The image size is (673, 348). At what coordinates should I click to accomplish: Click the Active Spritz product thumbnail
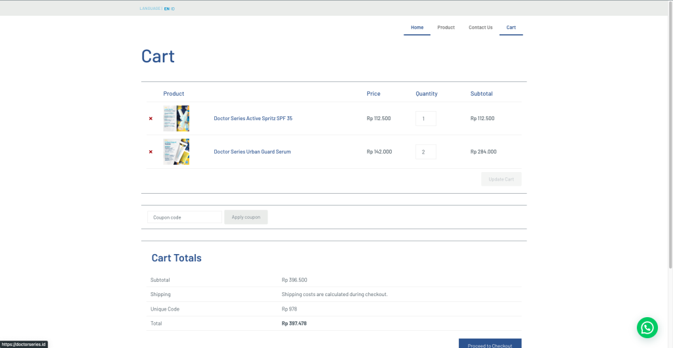point(176,118)
